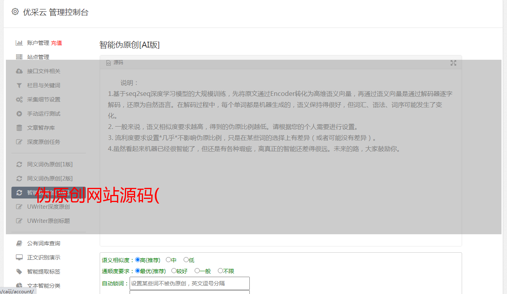Click the pie chart icon next to 文本智能分类
The height and width of the screenshot is (294, 507).
(19, 286)
